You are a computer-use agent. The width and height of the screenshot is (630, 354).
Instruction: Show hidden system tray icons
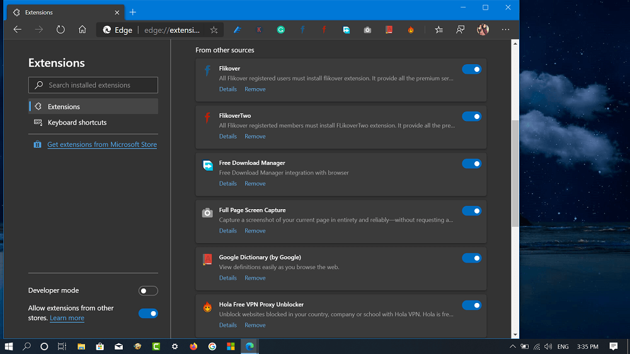513,346
